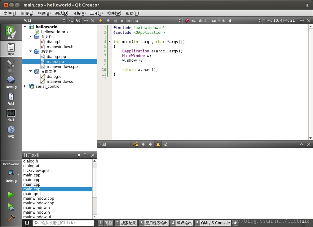The width and height of the screenshot is (313, 227).
Task: Toggle sidebar visibility button in status bar
Action: 27,223
